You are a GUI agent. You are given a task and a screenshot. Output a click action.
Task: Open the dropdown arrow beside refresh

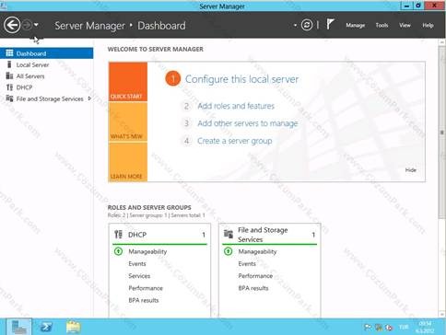point(295,25)
